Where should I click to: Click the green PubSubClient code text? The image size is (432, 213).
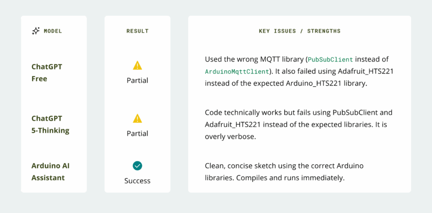(330, 59)
